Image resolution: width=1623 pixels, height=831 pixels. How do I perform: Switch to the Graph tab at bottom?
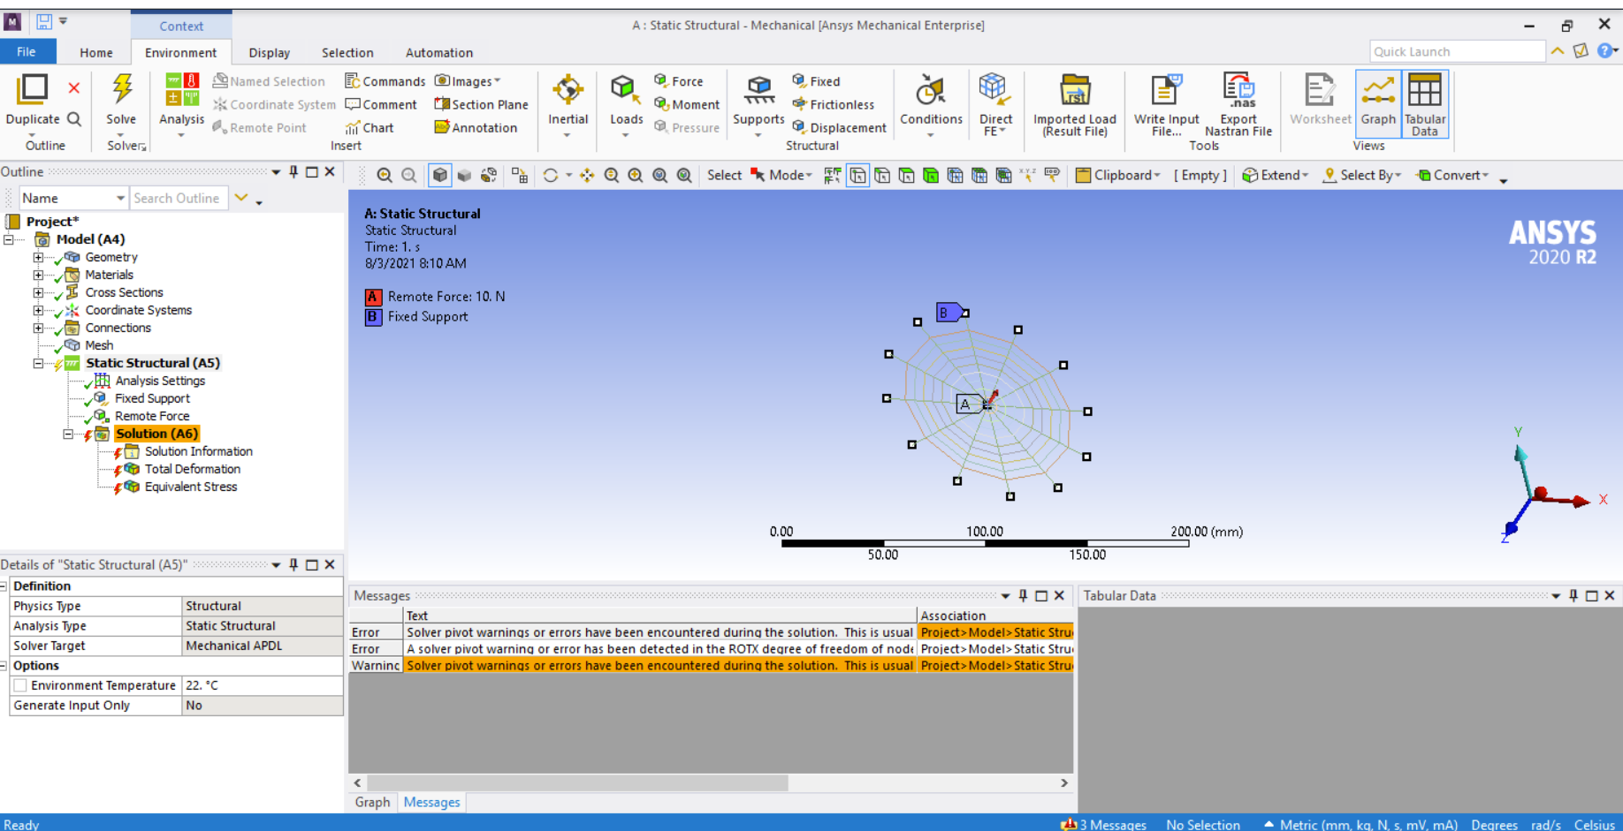coord(372,802)
